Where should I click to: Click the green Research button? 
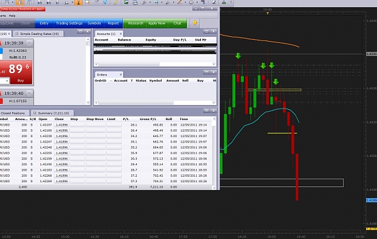[x=136, y=24]
